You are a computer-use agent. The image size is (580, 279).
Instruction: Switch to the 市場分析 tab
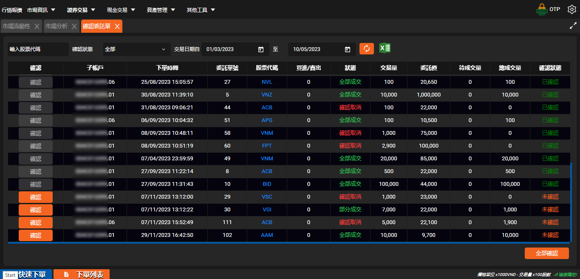pos(57,26)
